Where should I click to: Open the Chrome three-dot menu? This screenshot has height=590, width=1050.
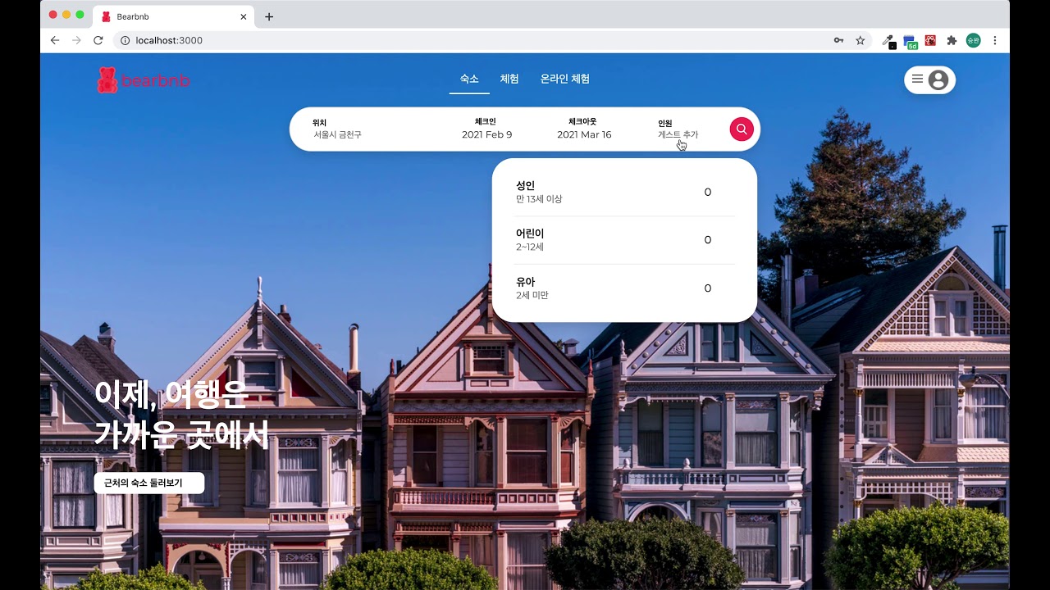coord(995,40)
